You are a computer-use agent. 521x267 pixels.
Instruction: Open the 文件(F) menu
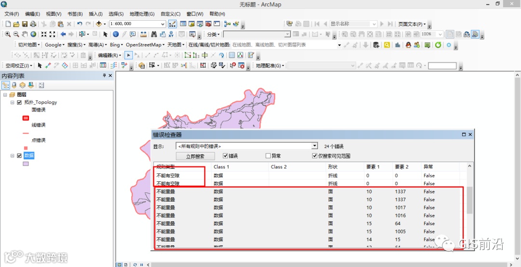[x=12, y=14]
